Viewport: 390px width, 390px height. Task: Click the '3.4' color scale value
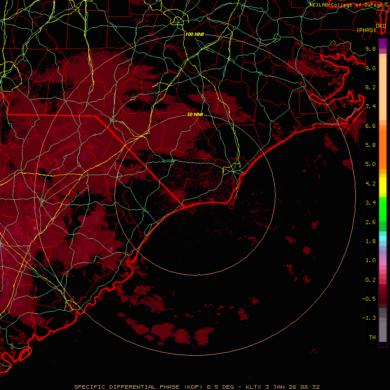coord(370,203)
